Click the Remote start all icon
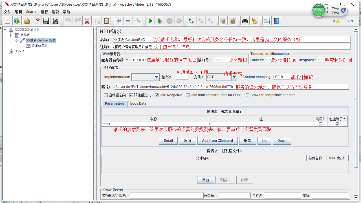The height and width of the screenshot is (203, 361). click(x=191, y=21)
